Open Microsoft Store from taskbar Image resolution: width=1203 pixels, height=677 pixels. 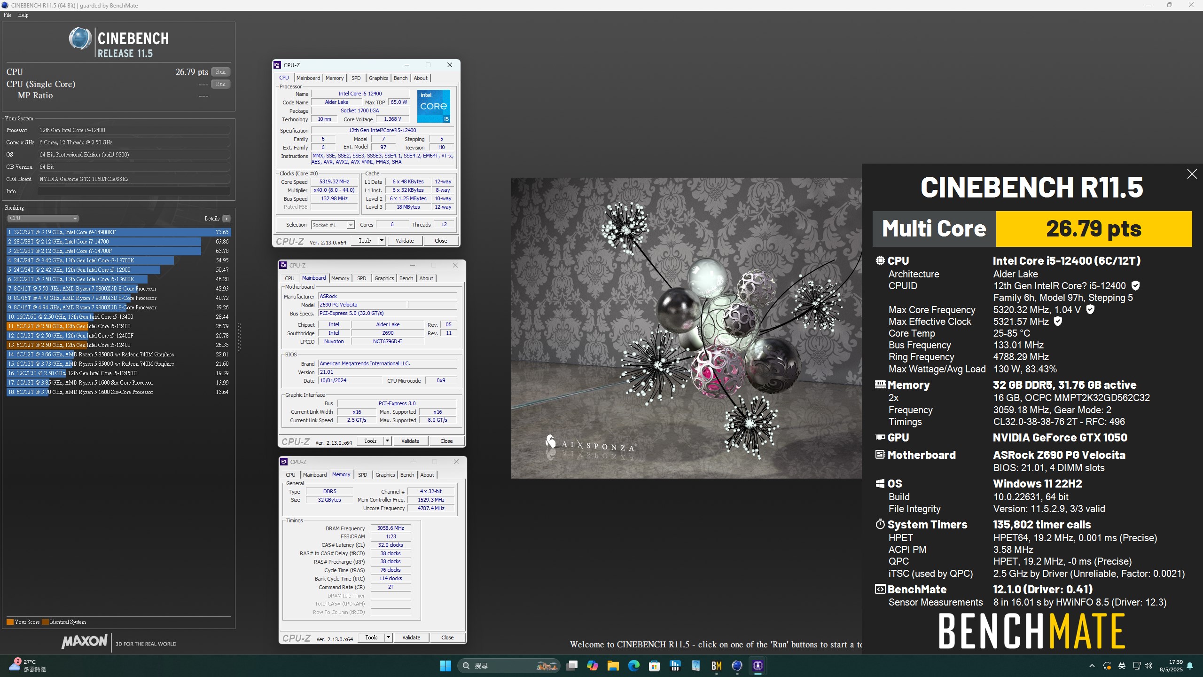[655, 666]
